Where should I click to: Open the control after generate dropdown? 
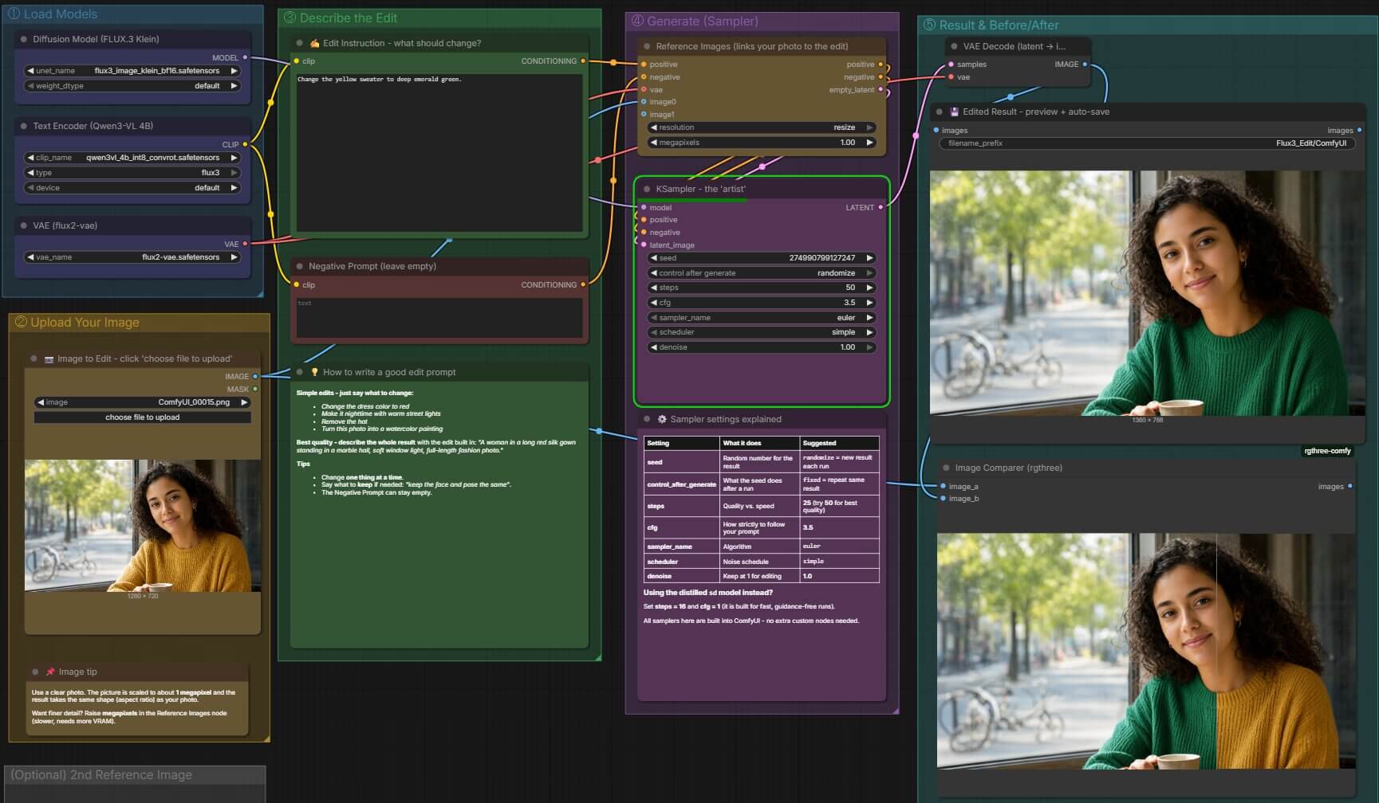[762, 273]
